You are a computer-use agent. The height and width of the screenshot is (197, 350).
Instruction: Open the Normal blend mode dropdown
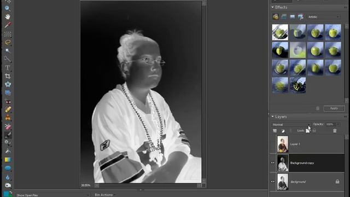[x=291, y=125]
